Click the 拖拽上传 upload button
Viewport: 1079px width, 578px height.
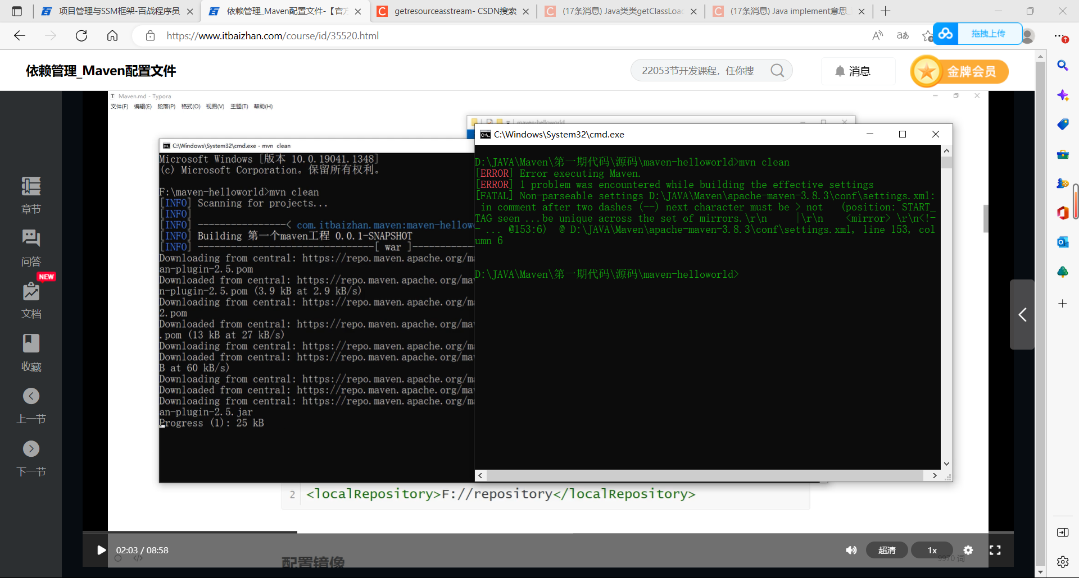click(977, 34)
